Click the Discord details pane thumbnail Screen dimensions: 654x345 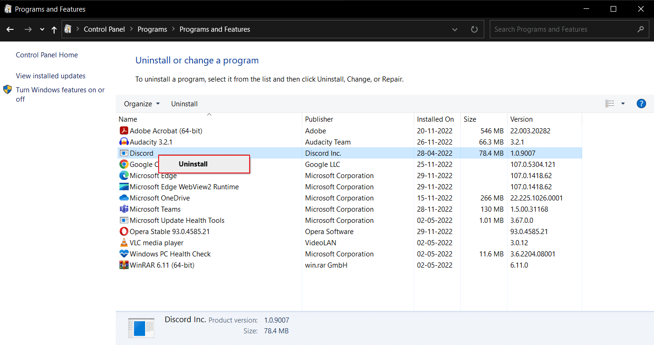tap(141, 328)
